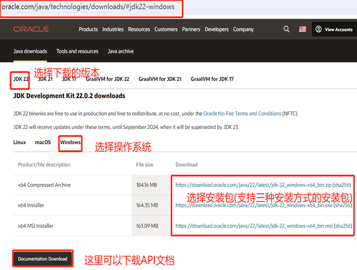Open the Company menu
The width and height of the screenshot is (357, 270).
click(x=243, y=30)
